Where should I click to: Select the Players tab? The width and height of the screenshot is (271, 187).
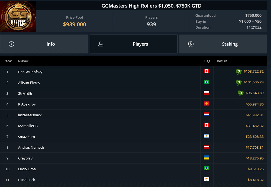pos(140,44)
